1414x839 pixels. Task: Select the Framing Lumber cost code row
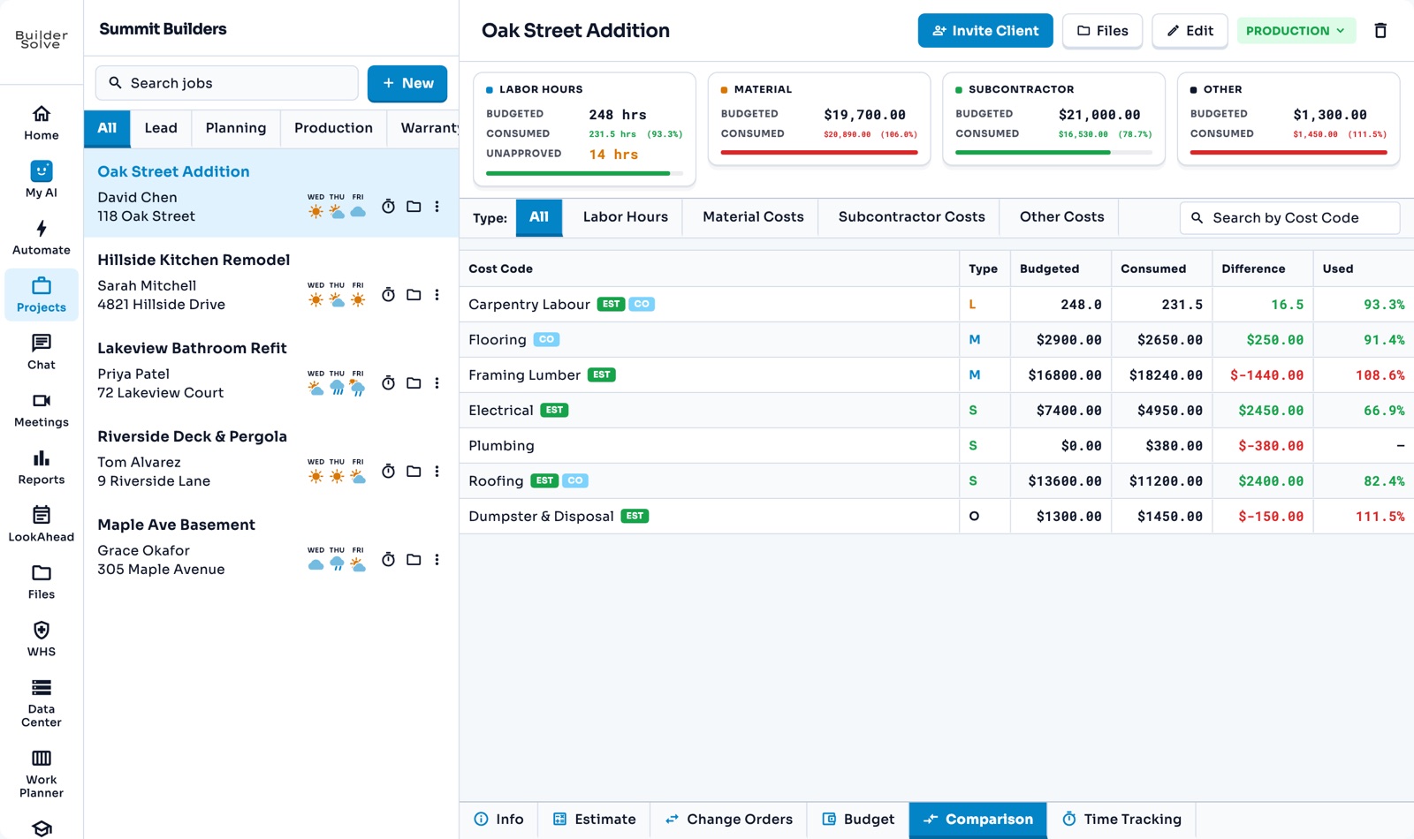(x=937, y=375)
